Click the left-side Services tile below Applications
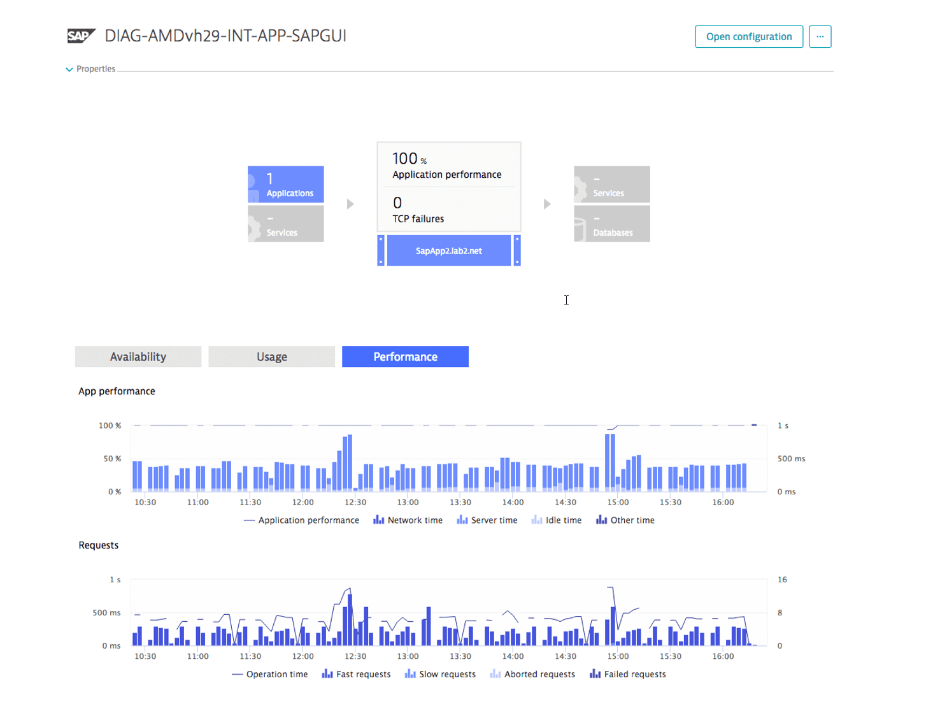 pos(285,224)
